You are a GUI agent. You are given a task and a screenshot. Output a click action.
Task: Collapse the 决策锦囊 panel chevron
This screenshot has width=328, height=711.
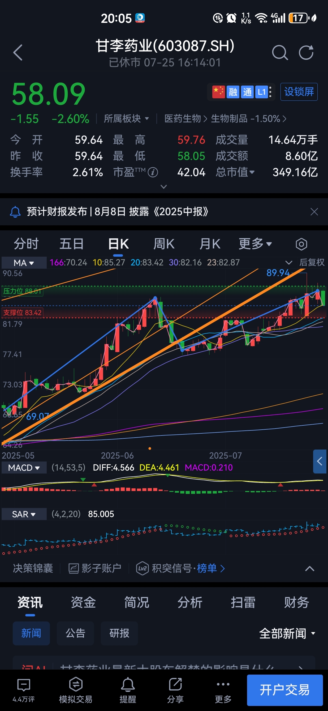point(310,568)
